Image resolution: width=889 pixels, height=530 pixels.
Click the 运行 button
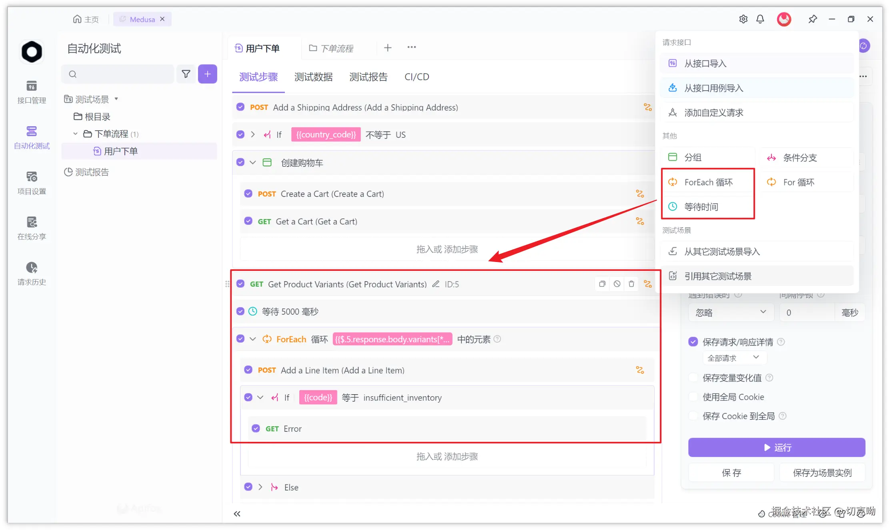(776, 447)
